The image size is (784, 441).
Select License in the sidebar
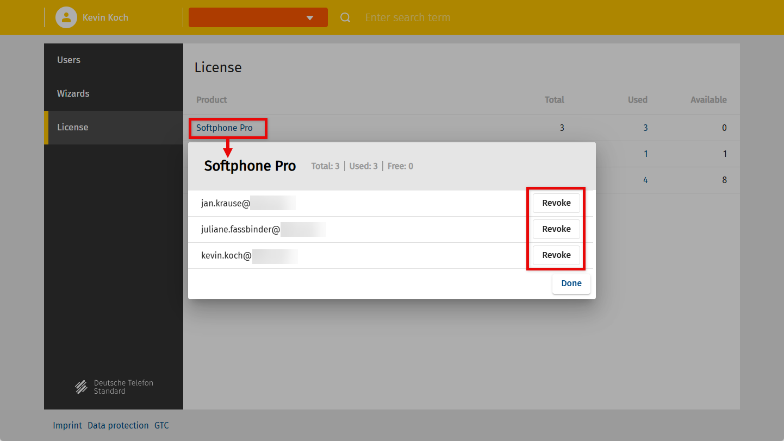73,127
